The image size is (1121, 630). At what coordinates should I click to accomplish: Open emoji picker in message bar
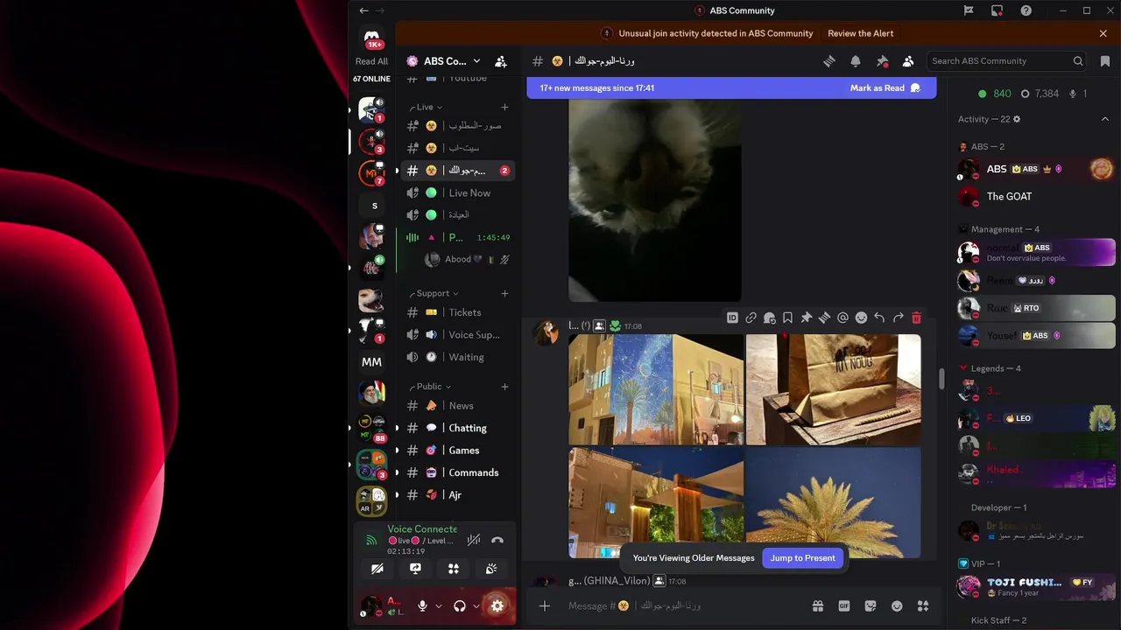897,605
